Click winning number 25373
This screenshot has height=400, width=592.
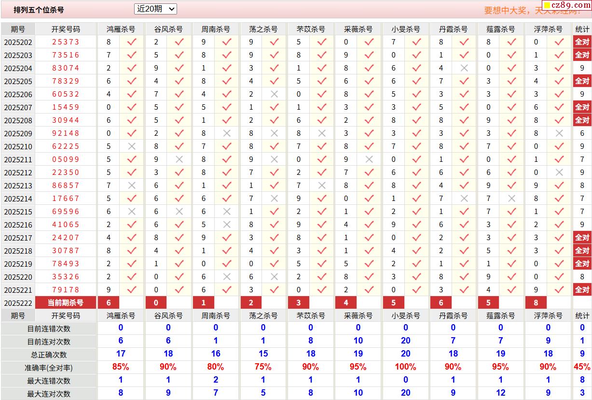(66, 42)
